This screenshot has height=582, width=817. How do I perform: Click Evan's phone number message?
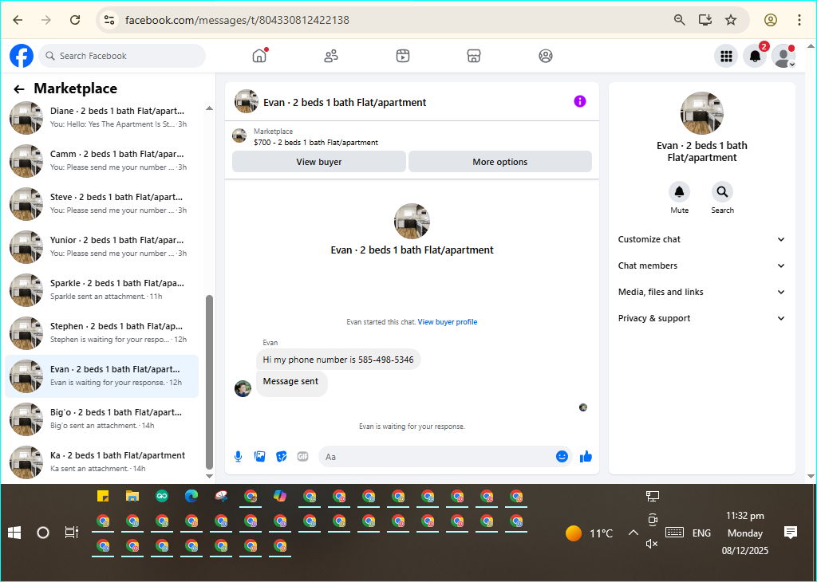pyautogui.click(x=338, y=360)
